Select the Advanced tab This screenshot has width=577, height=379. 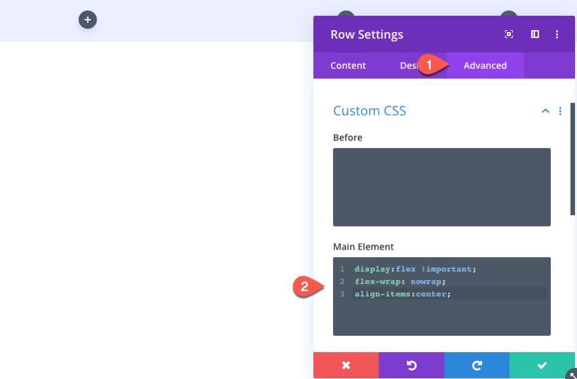pyautogui.click(x=485, y=65)
